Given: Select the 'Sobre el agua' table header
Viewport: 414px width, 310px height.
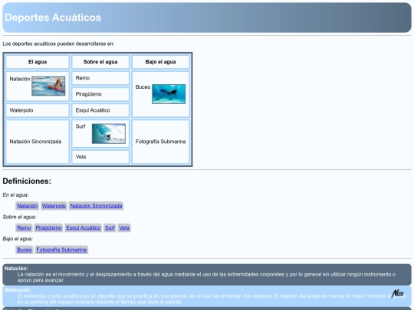Looking at the screenshot, I should click(100, 62).
